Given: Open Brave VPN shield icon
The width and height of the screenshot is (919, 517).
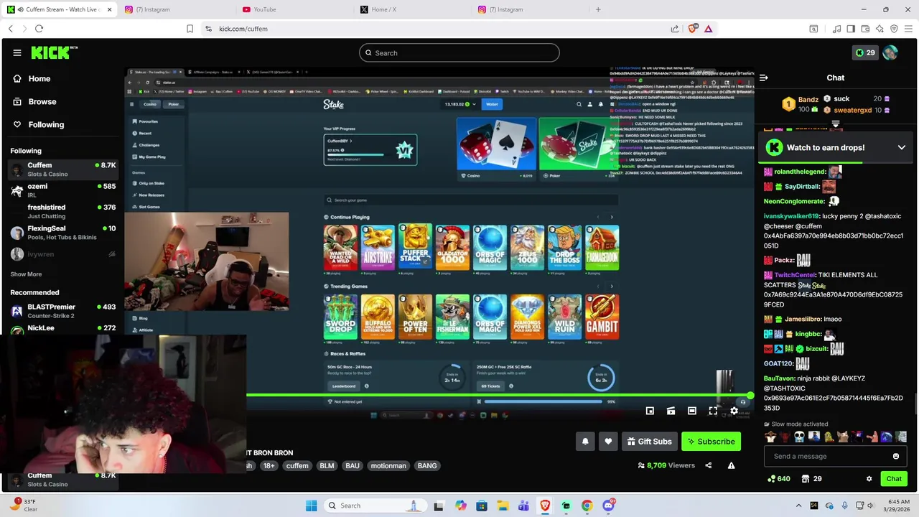Looking at the screenshot, I should click(894, 29).
